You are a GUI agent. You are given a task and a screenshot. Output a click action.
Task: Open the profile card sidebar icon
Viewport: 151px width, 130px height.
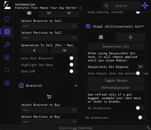pyautogui.click(x=7, y=58)
